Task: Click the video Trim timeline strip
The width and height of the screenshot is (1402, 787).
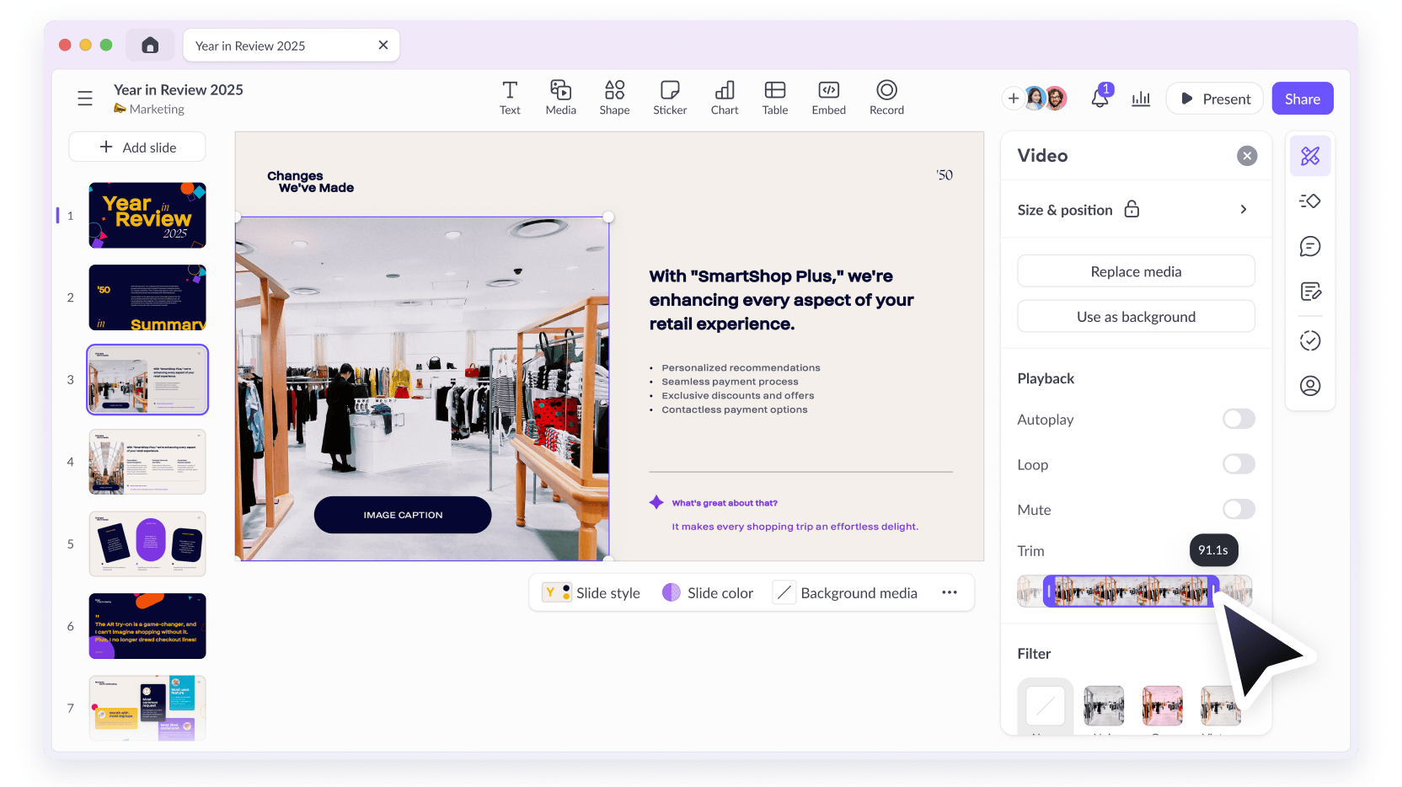Action: [x=1134, y=592]
